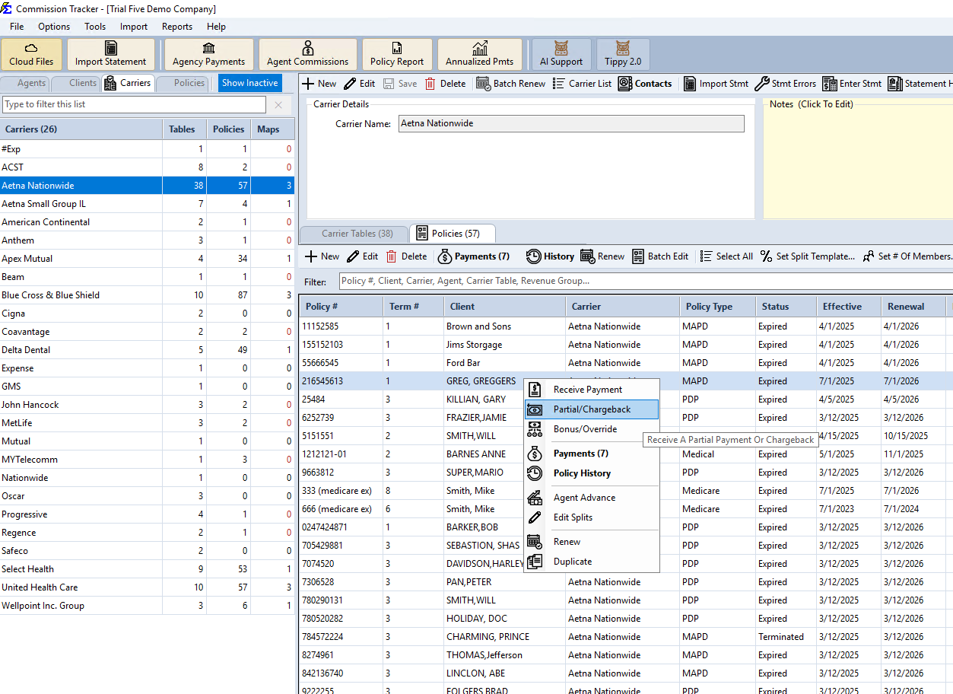The width and height of the screenshot is (953, 694).
Task: Choose Payments (7) from context menu
Action: [x=591, y=454]
